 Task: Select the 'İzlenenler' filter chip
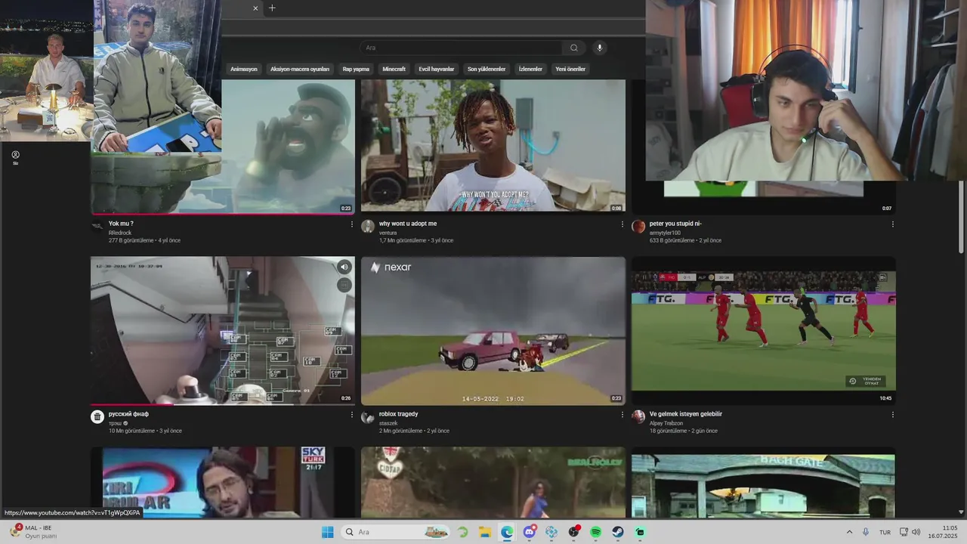point(530,69)
